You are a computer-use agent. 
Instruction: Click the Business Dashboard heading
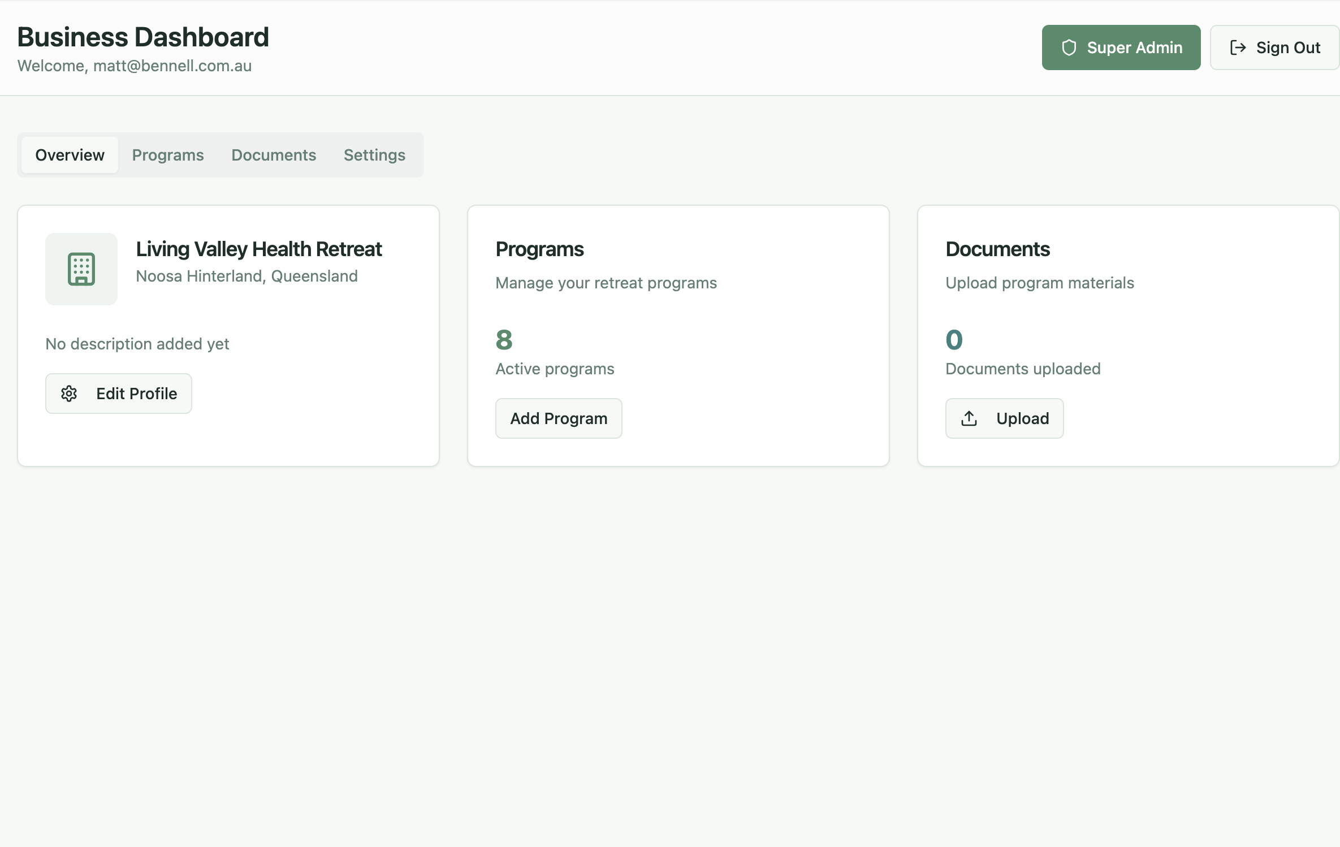tap(143, 37)
